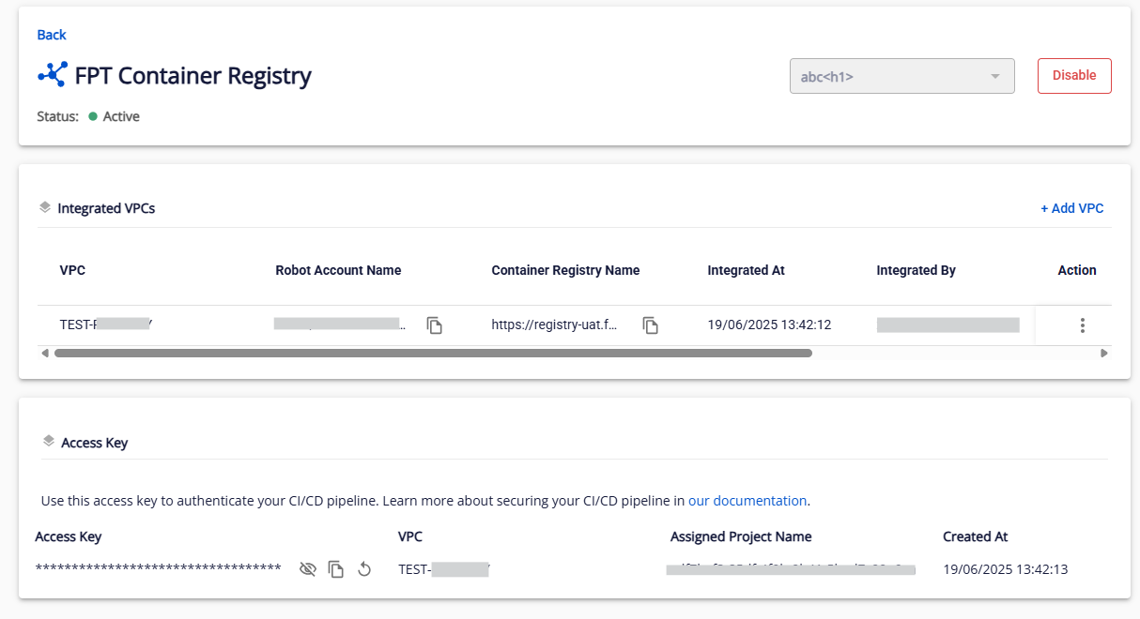This screenshot has height=619, width=1140.
Task: Click the dropdown arrow in the abc<h1> selector
Action: (995, 77)
